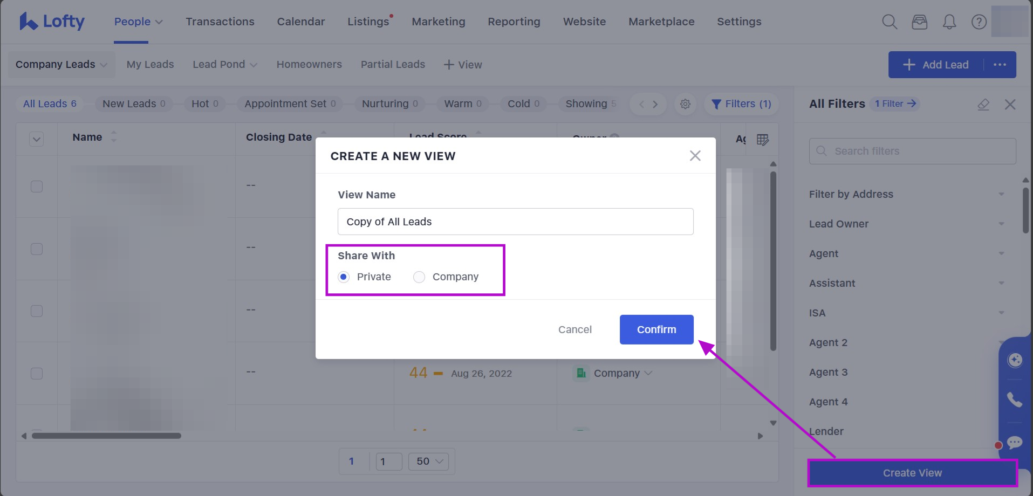Click Cancel in the dialog
The image size is (1033, 496).
click(574, 329)
